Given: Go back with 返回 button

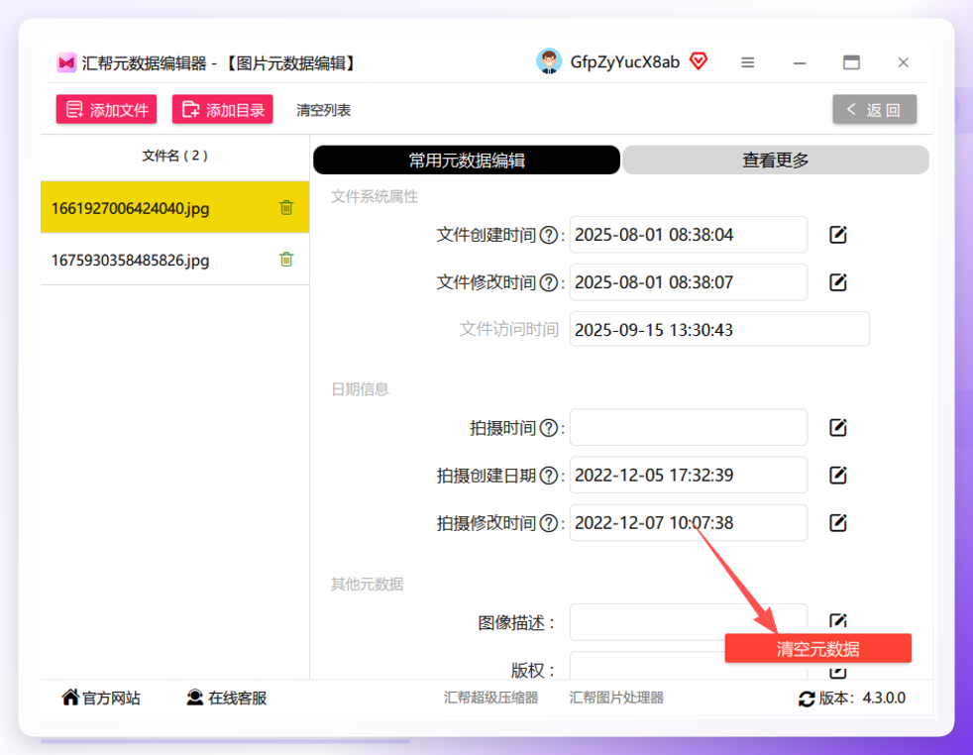Looking at the screenshot, I should tap(874, 110).
